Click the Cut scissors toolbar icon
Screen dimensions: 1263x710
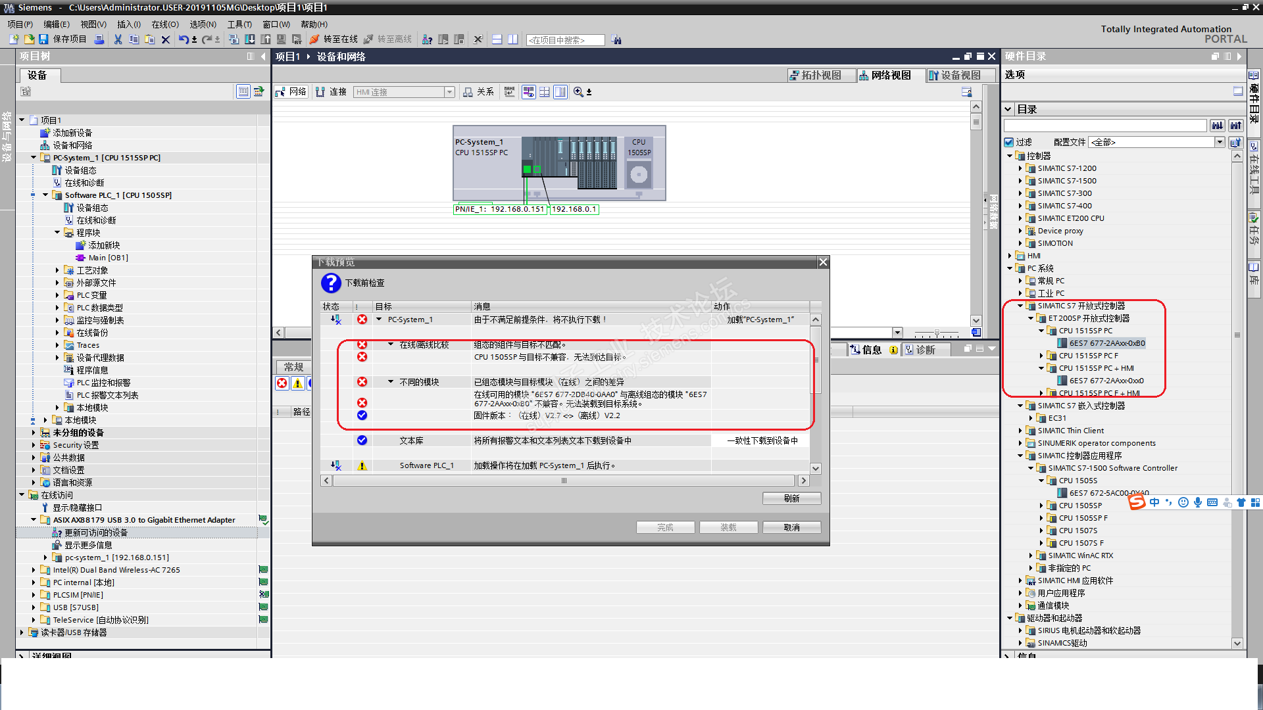pyautogui.click(x=118, y=39)
